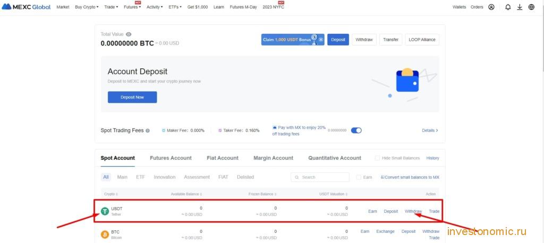The image size is (544, 243).
Task: Click the BTC Bitcoin coin icon
Action: pyautogui.click(x=105, y=235)
